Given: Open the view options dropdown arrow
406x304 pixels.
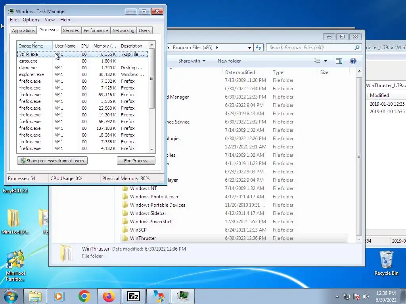Looking at the screenshot, I should point(326,61).
